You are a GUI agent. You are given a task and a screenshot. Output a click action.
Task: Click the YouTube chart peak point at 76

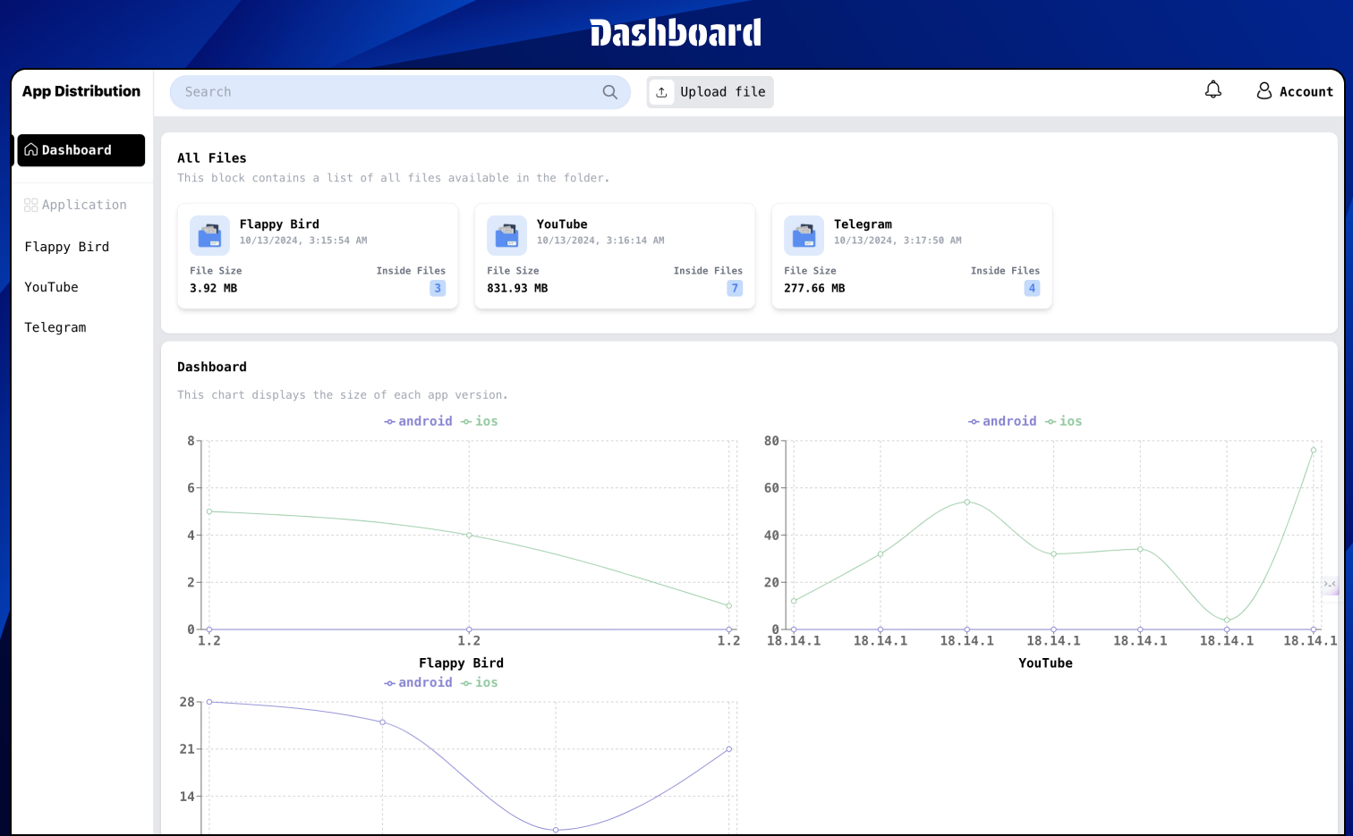tap(1313, 450)
